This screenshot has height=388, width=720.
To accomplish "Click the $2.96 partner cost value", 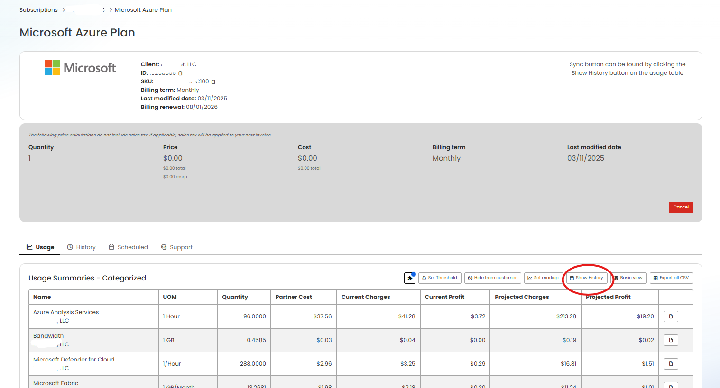I will click(324, 364).
